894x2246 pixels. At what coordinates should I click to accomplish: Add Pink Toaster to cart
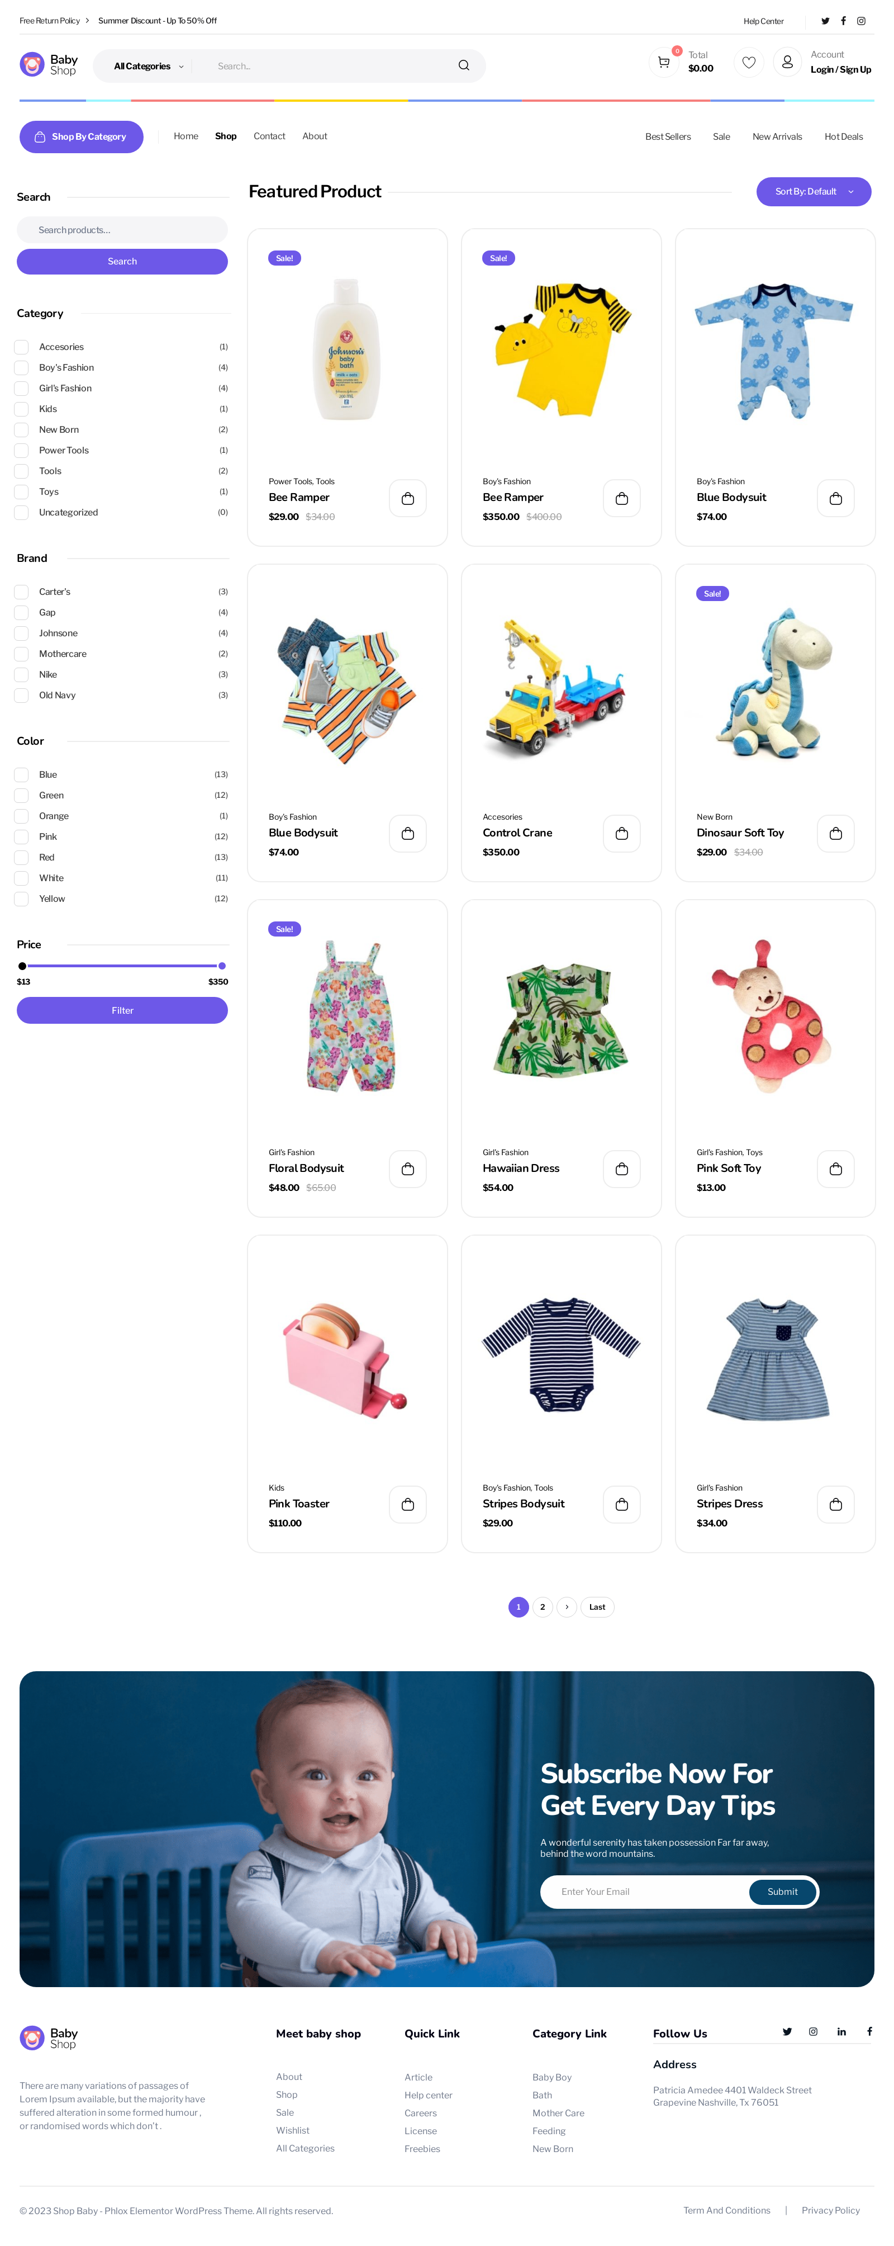tap(407, 1504)
